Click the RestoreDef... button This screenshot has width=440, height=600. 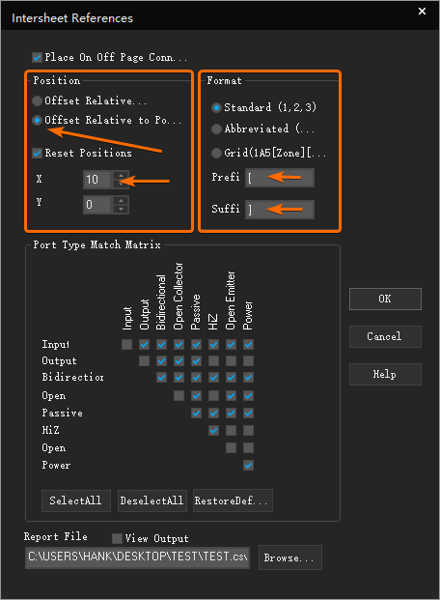pyautogui.click(x=233, y=500)
